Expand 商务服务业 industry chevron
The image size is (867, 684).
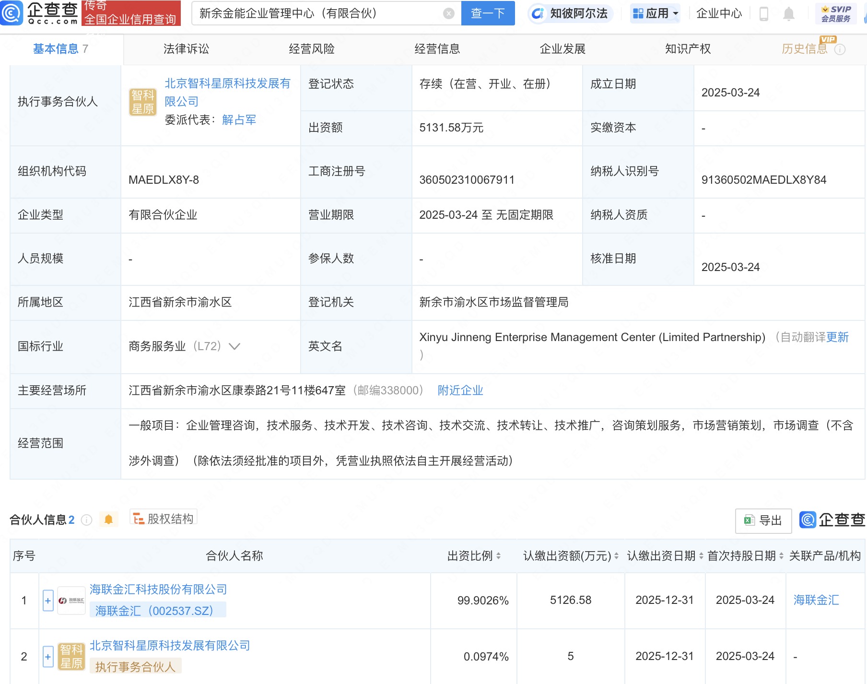click(234, 346)
